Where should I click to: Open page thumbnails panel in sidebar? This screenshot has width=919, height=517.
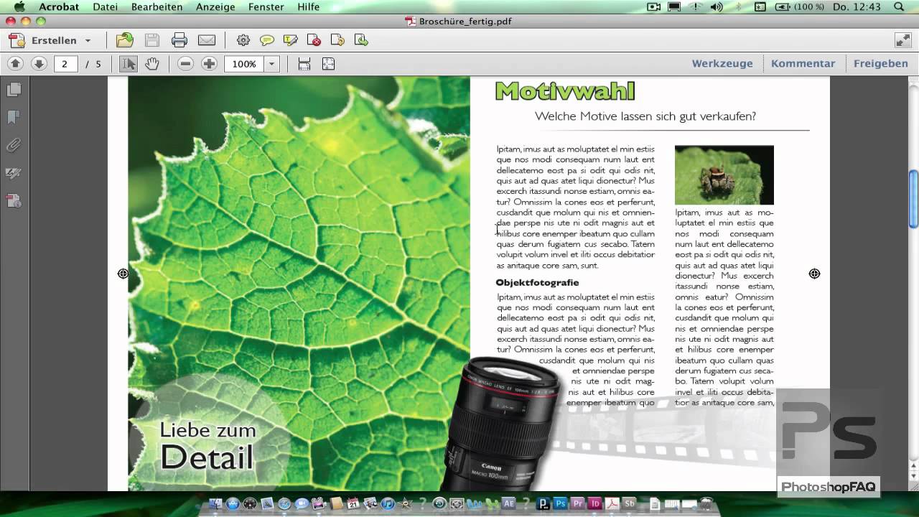(14, 90)
